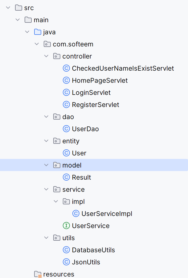Collapse the entity package

pyautogui.click(x=46, y=141)
